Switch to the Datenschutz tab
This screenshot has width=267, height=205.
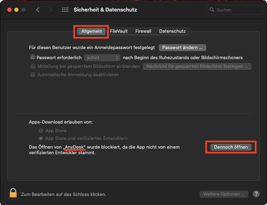tap(172, 31)
